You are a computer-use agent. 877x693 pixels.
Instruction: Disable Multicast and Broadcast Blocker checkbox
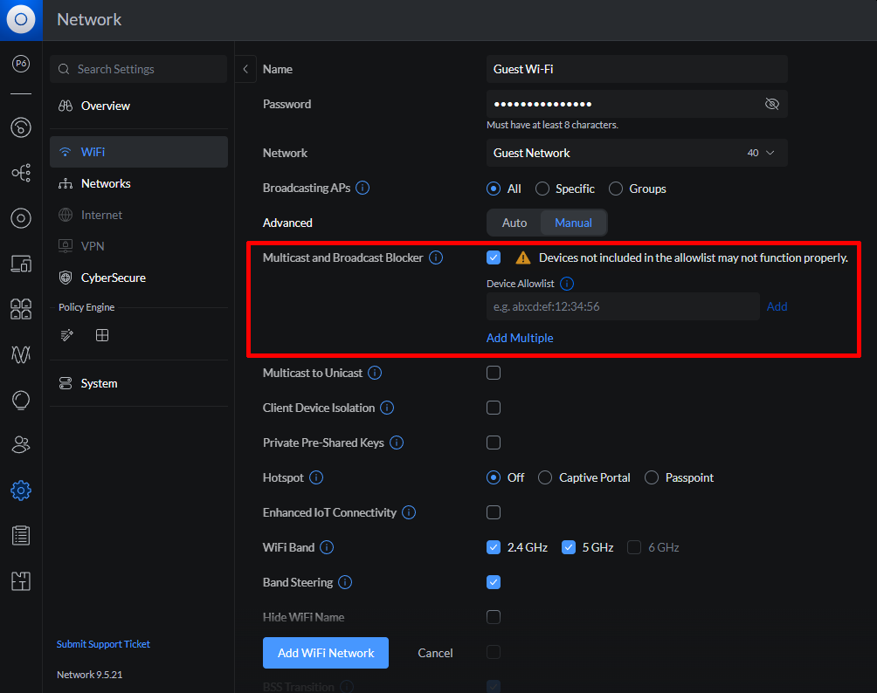[494, 257]
